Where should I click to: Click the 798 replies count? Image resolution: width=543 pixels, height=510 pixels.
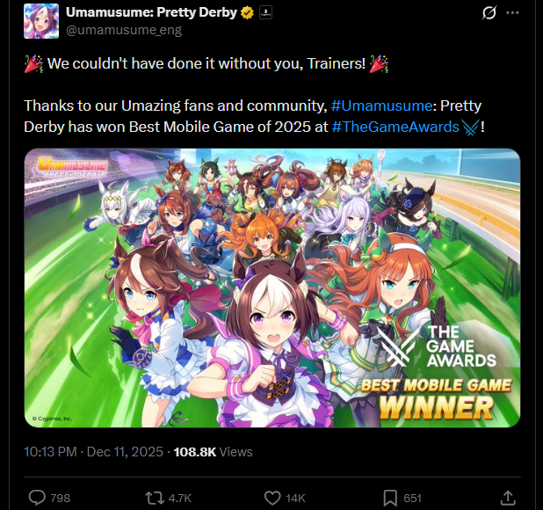coord(61,499)
